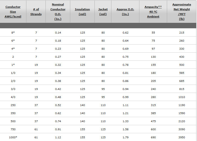Select the 4/0 conductor size row
197x141 pixels.
(x=98, y=97)
